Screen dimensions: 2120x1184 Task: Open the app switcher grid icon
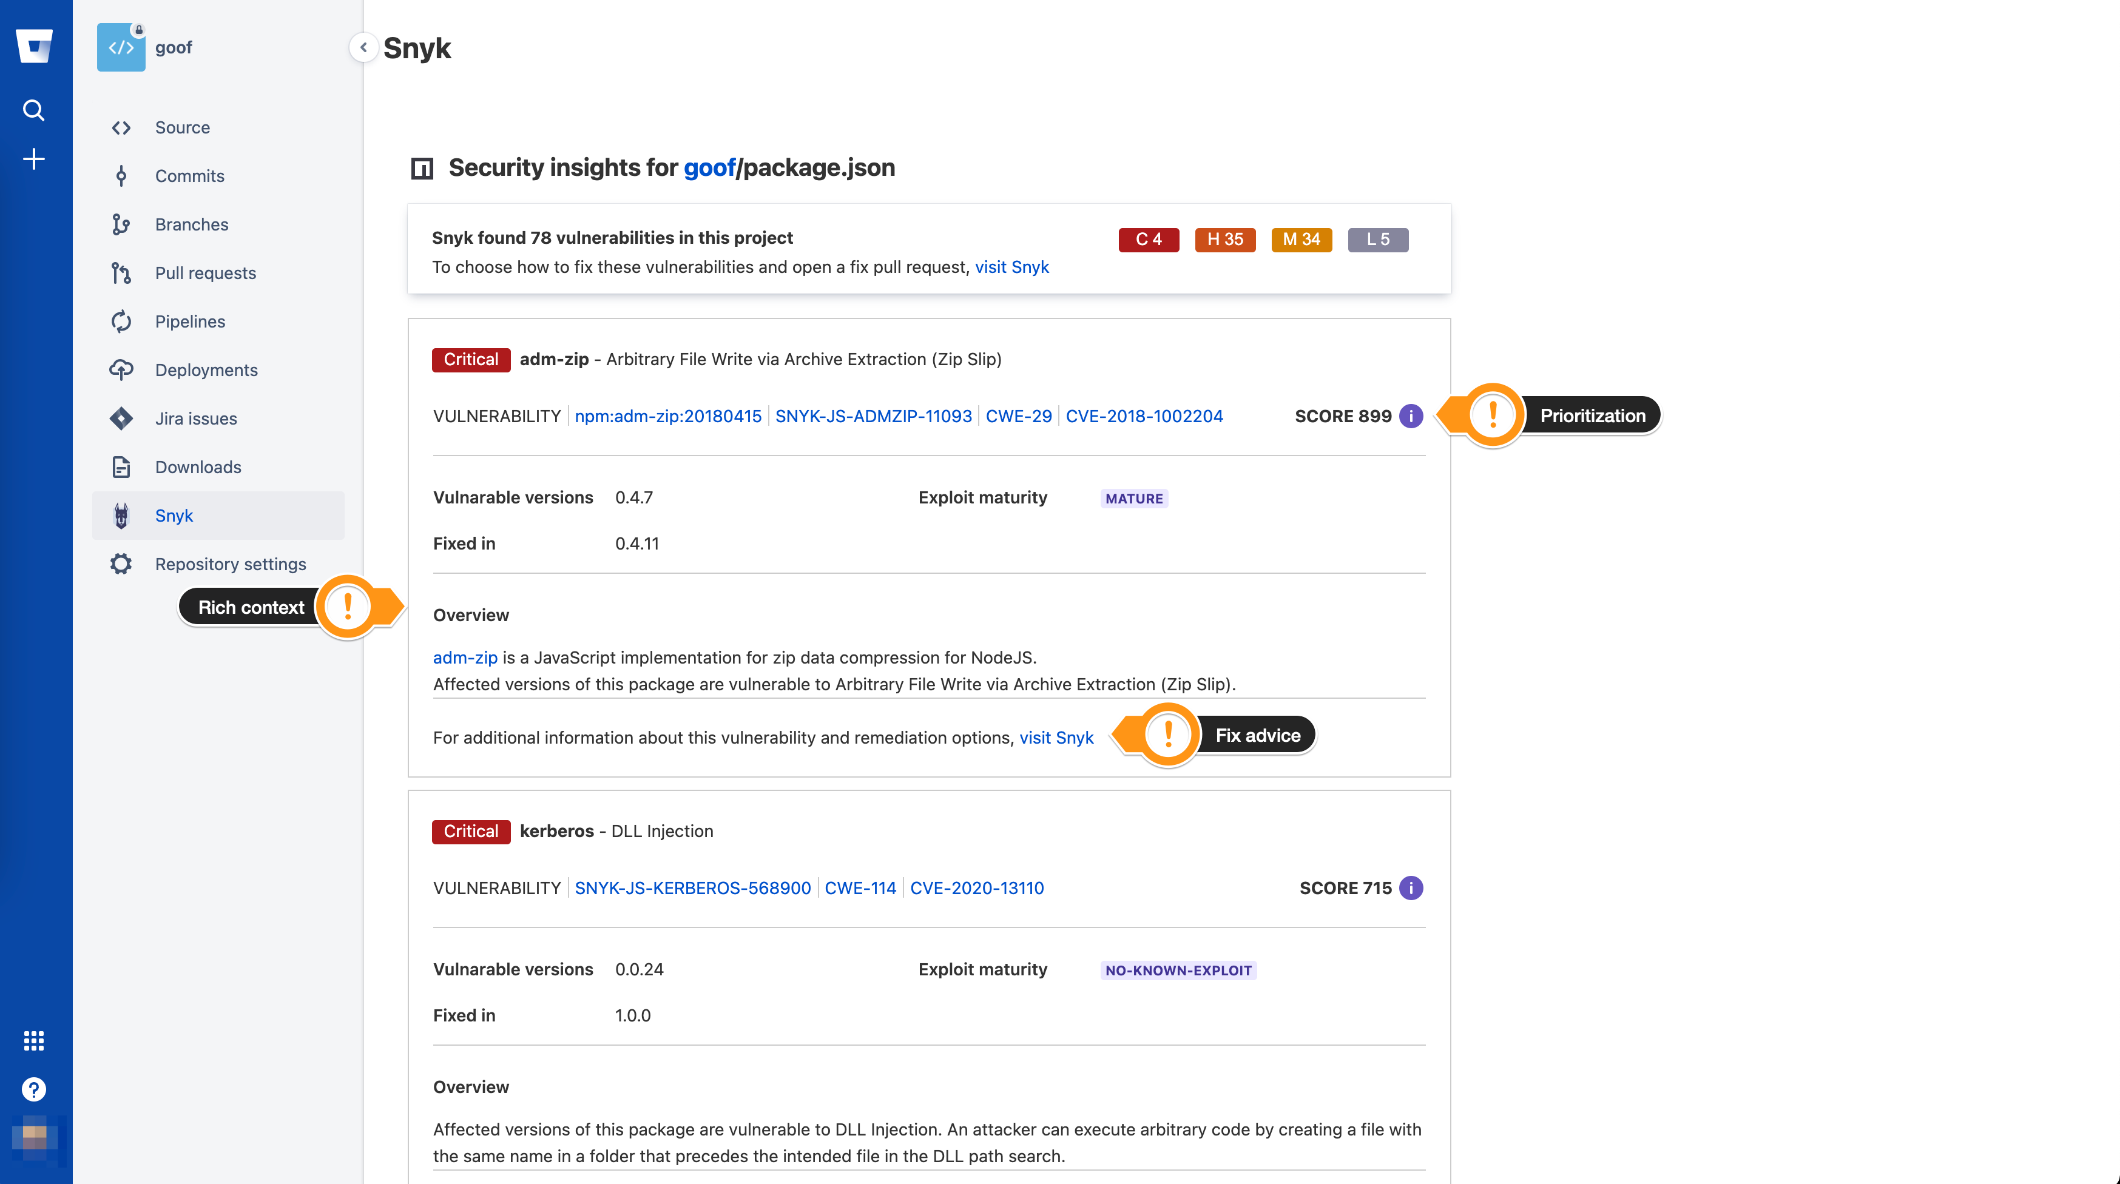tap(34, 1041)
